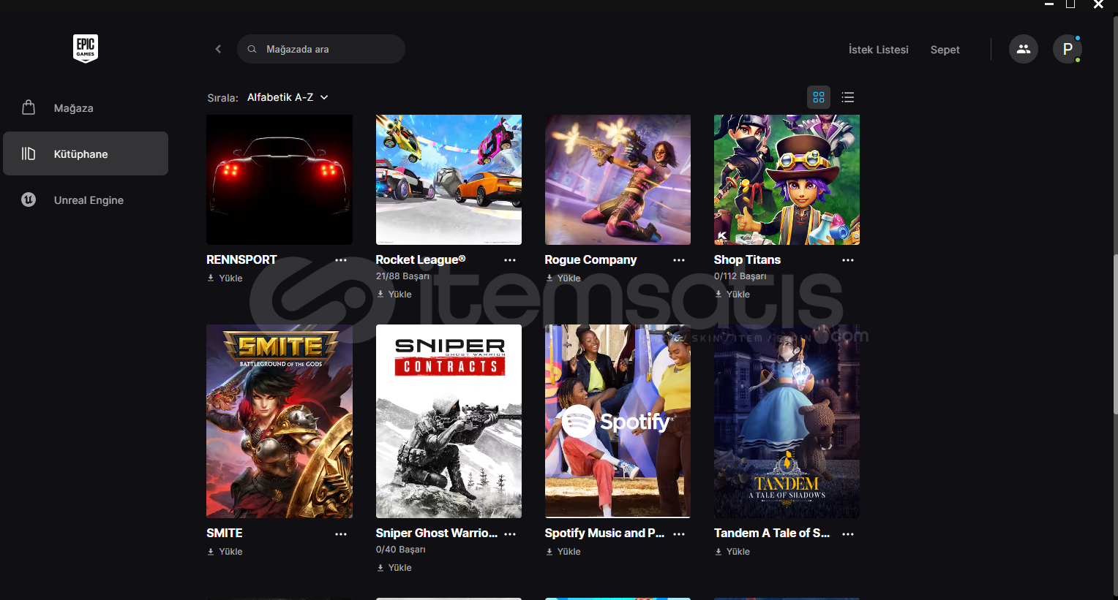Click download icon under Spotify Music
The height and width of the screenshot is (600, 1118).
click(549, 552)
